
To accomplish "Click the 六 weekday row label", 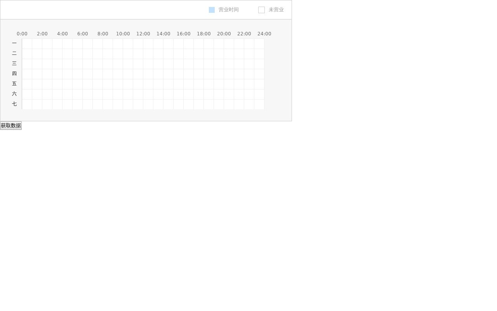I will coord(14,94).
